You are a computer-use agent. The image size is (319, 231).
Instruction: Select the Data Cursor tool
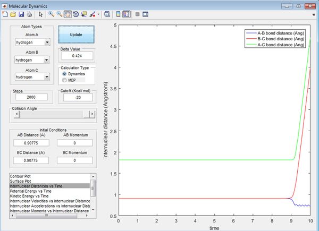[x=83, y=13]
